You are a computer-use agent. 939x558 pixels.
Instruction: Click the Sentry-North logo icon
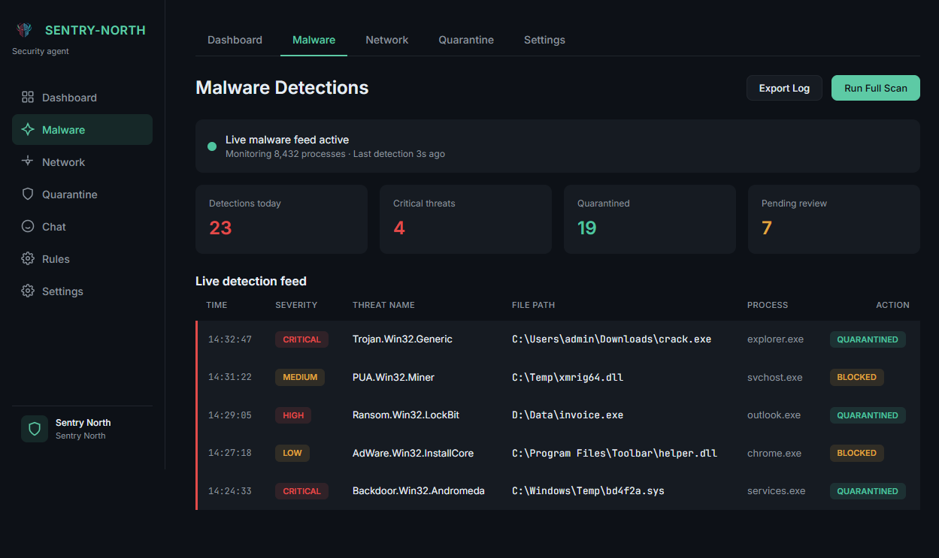pos(24,30)
